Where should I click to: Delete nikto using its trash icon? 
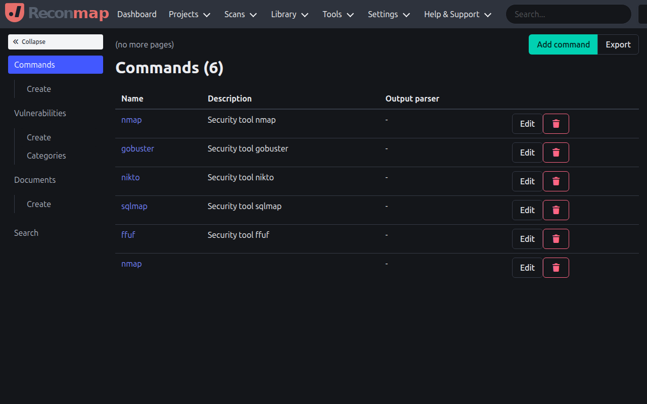556,181
